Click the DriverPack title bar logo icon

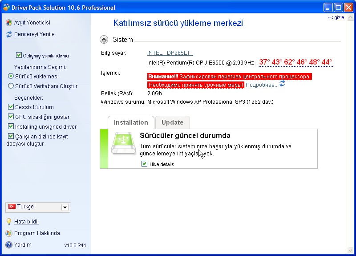(6, 7)
